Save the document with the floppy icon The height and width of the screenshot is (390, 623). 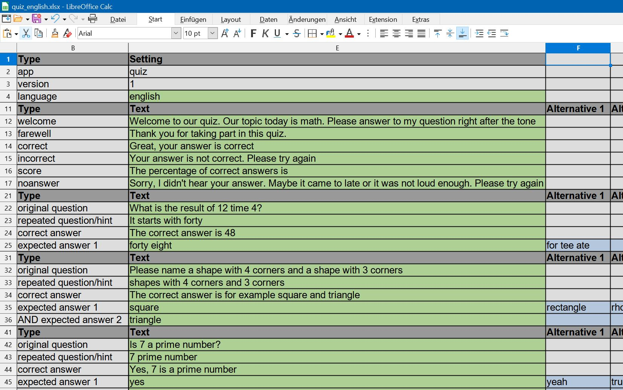(37, 19)
